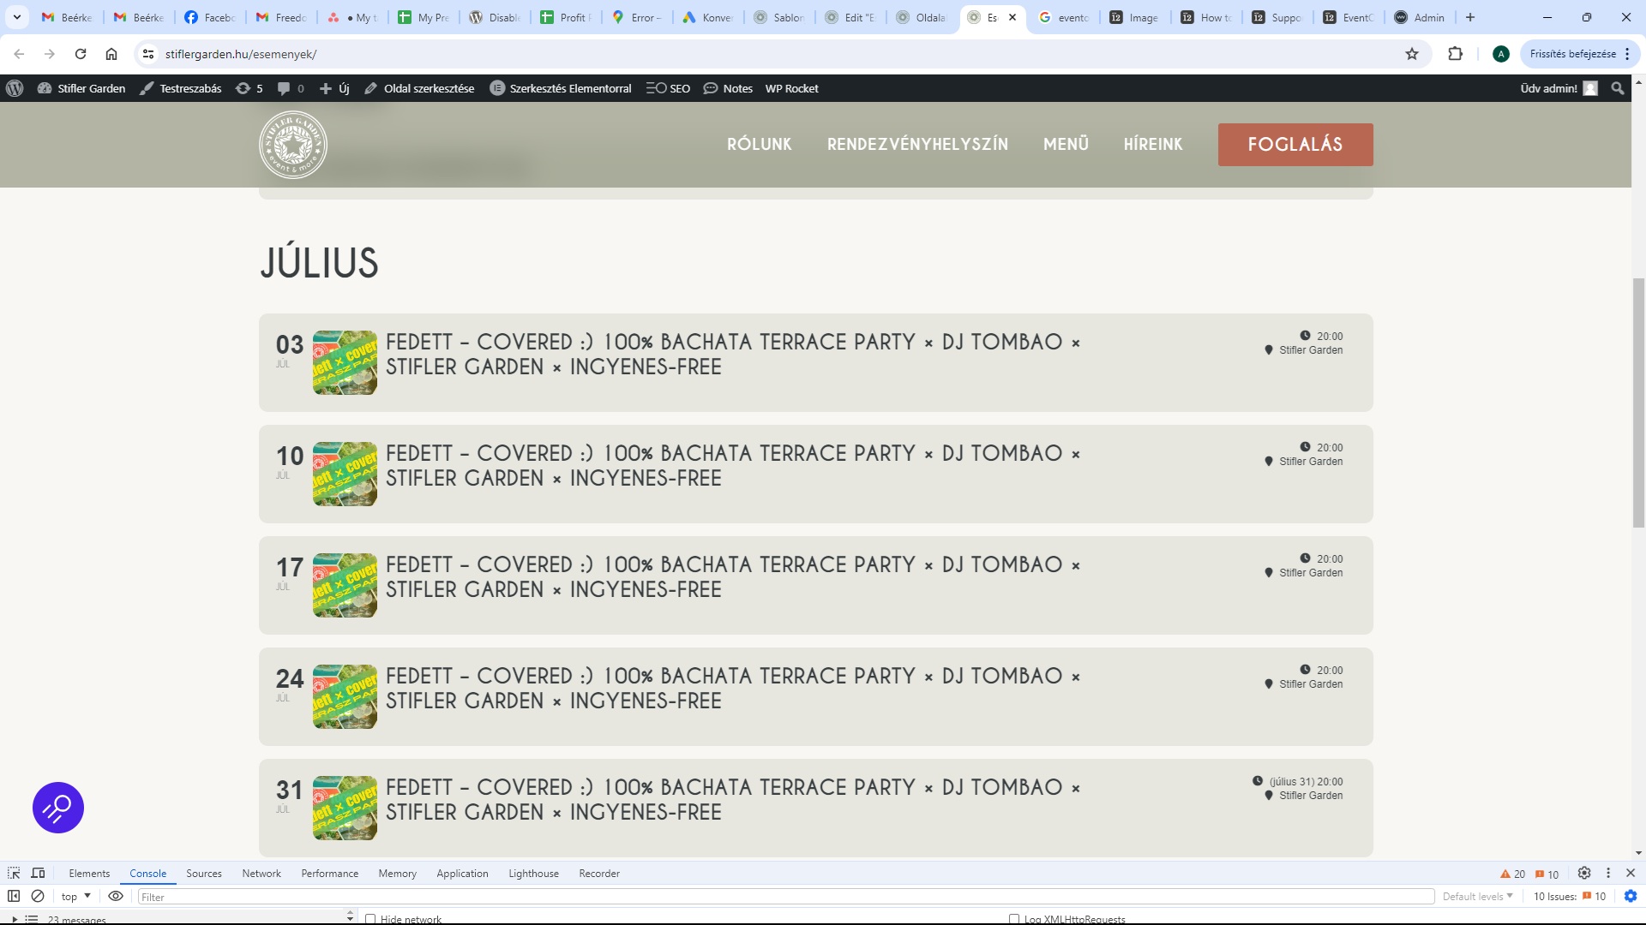Open the Application tab
The width and height of the screenshot is (1646, 925).
pyautogui.click(x=462, y=874)
